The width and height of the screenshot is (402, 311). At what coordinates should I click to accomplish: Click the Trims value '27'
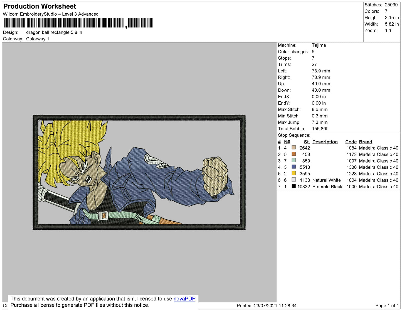pos(314,65)
